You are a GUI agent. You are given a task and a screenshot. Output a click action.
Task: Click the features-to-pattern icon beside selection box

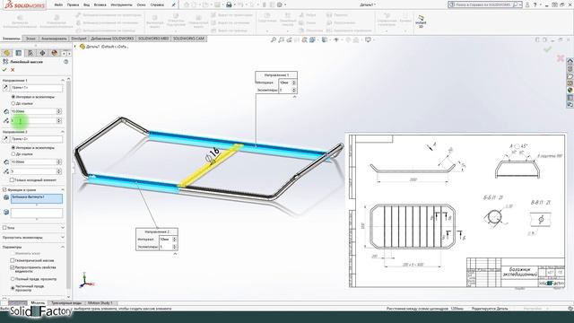point(6,197)
